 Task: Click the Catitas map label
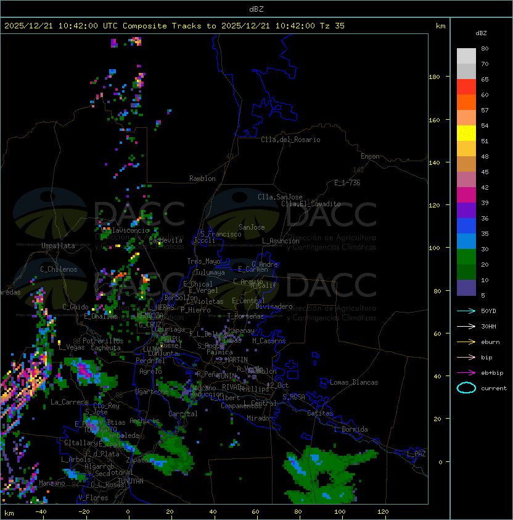pos(320,413)
